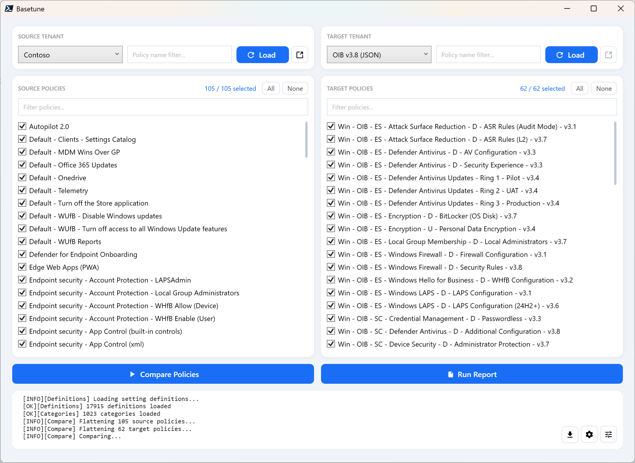
Task: Open target tenant external link icon
Action: tap(608, 55)
